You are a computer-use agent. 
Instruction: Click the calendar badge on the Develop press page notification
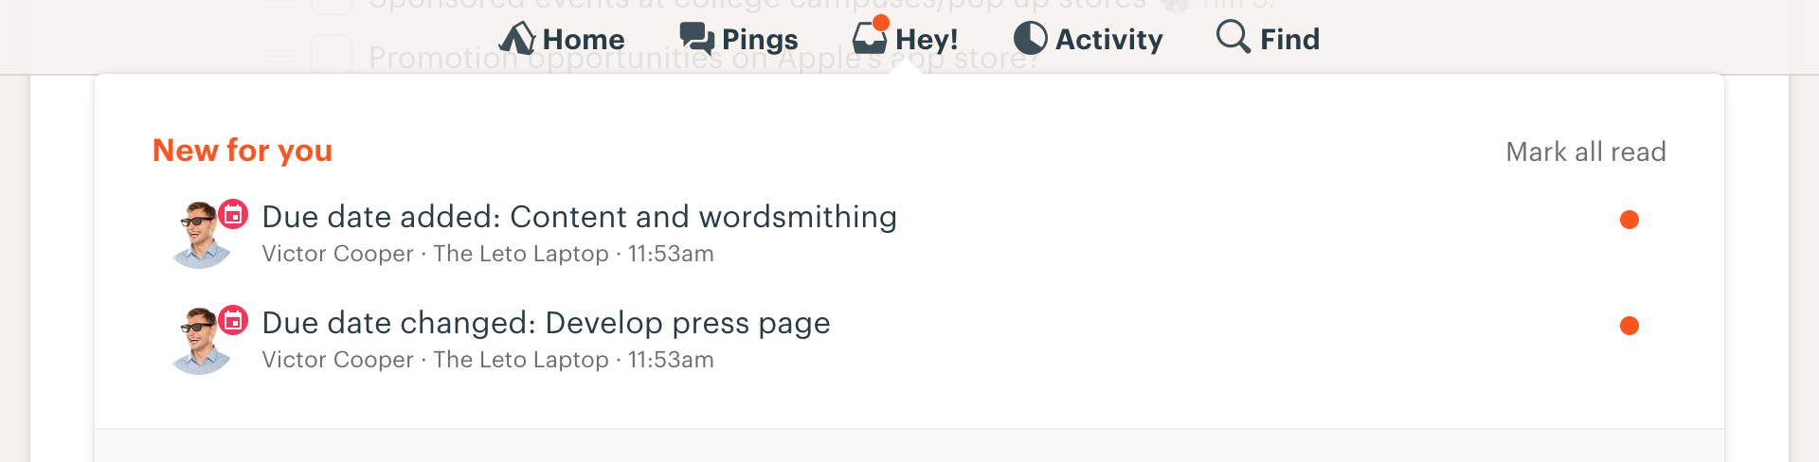[x=233, y=320]
